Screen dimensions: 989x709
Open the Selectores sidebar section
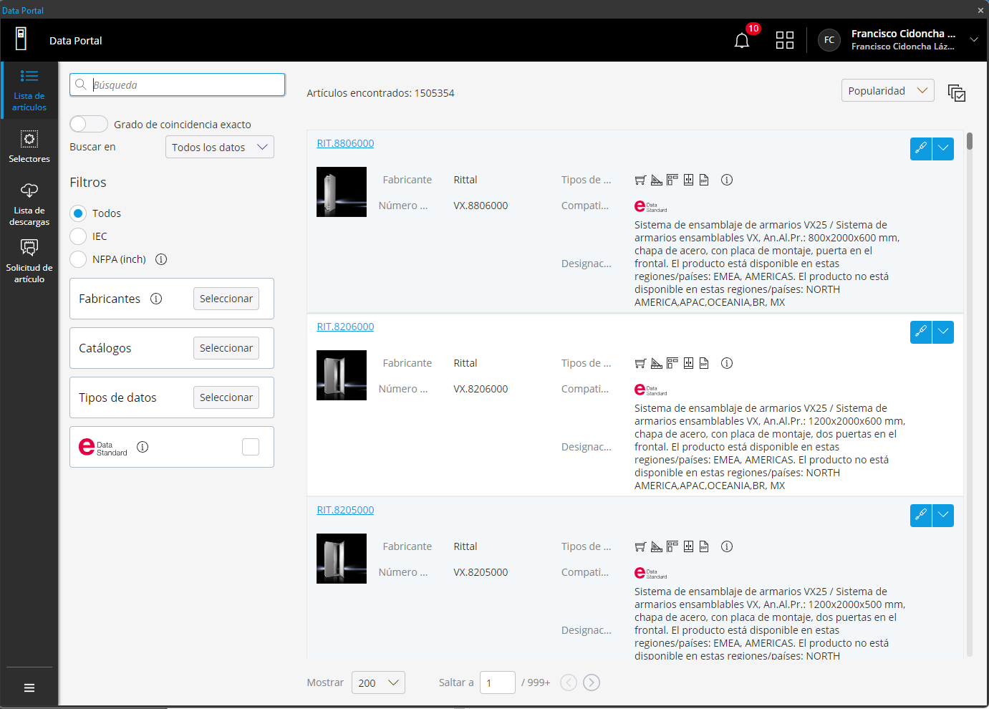[x=29, y=147]
